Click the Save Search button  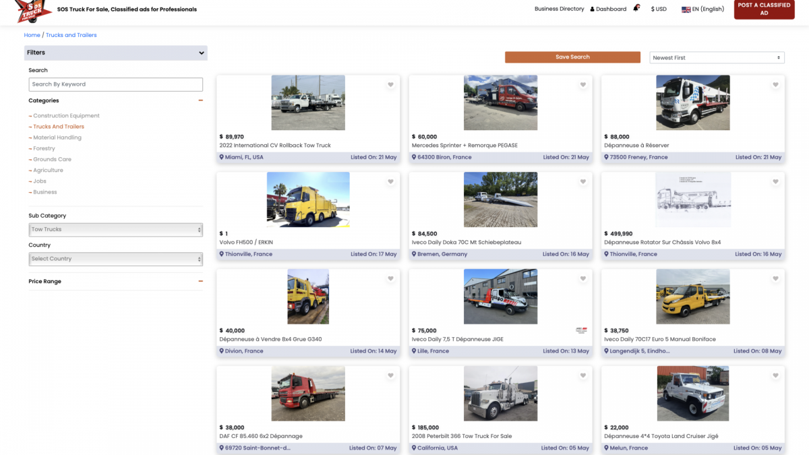(572, 57)
